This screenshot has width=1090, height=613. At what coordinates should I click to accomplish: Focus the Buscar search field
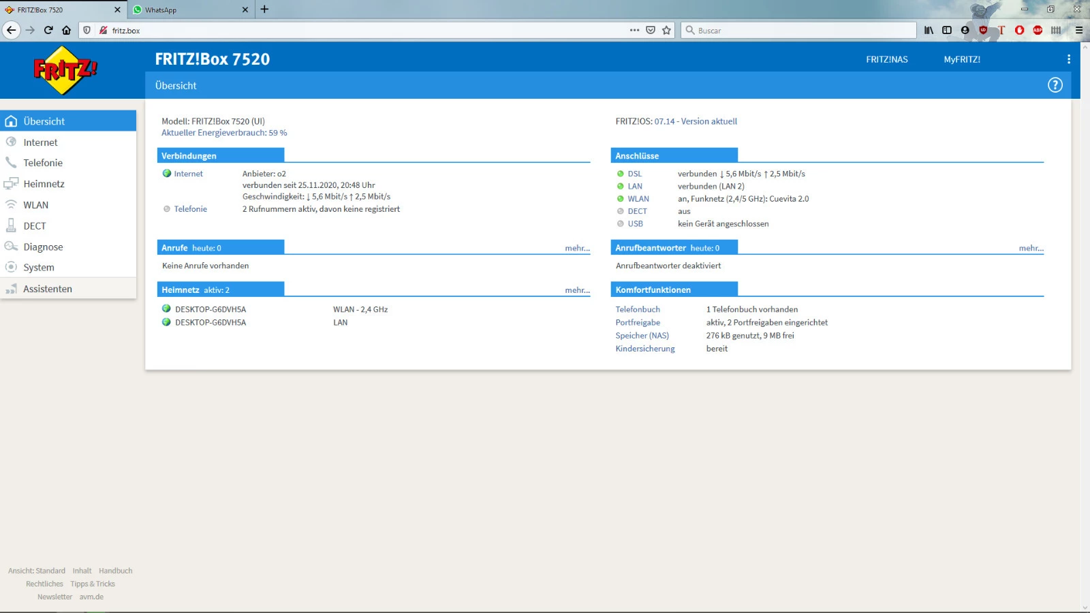click(798, 30)
